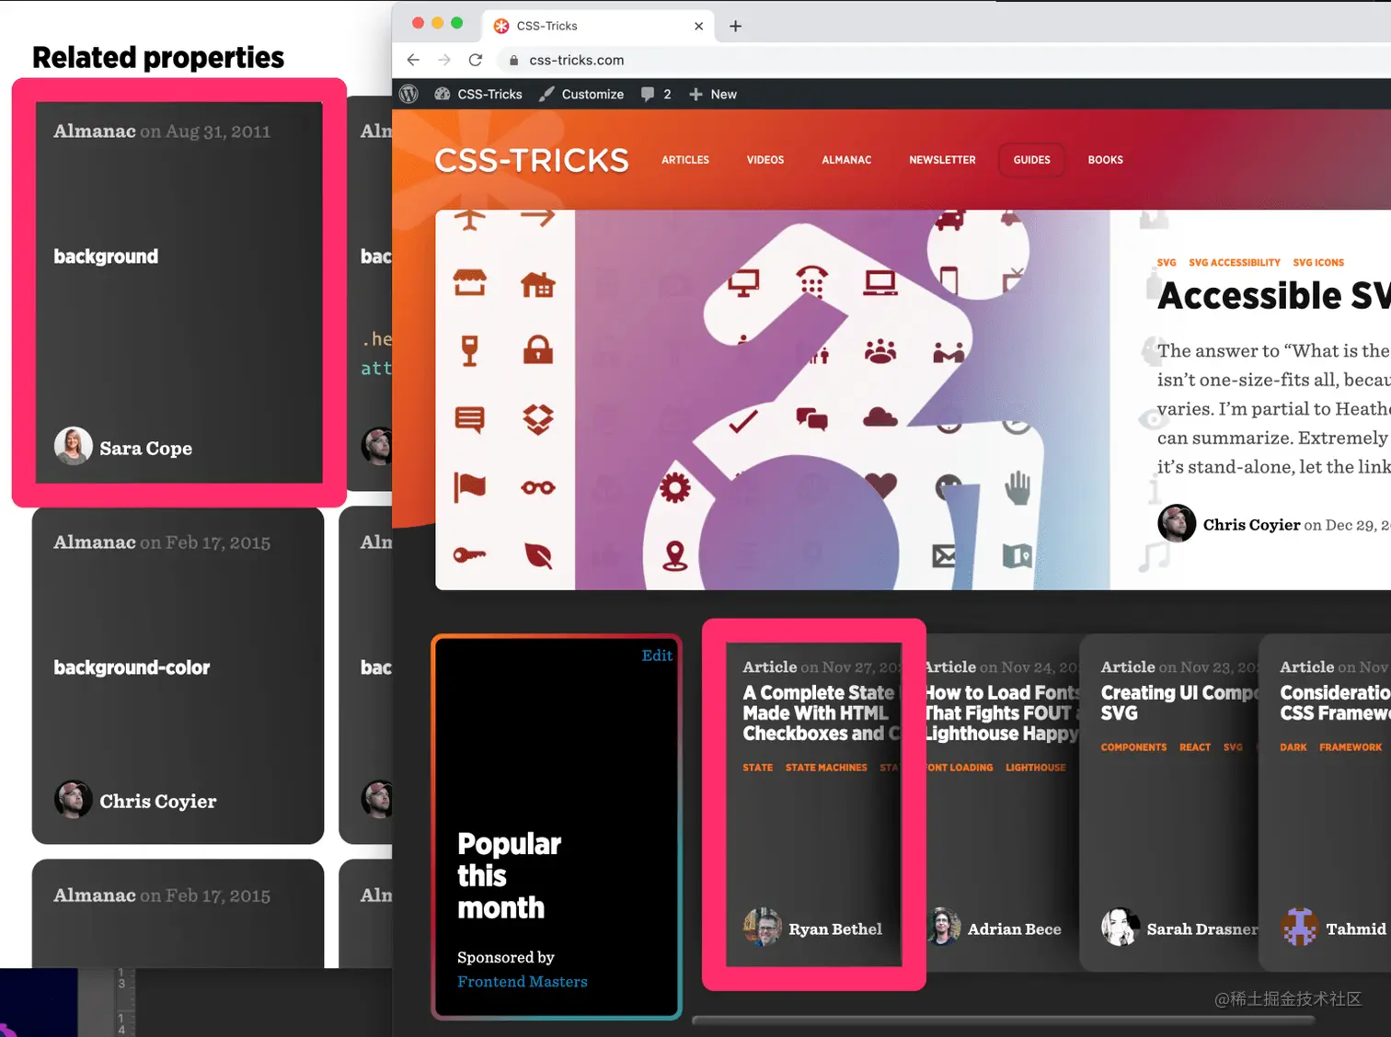Click Customize in the admin bar

pos(581,94)
